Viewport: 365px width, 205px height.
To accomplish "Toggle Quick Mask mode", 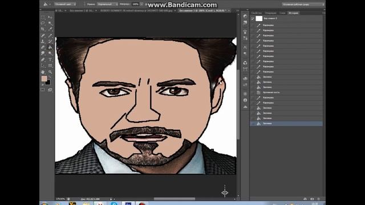I will [x=43, y=90].
